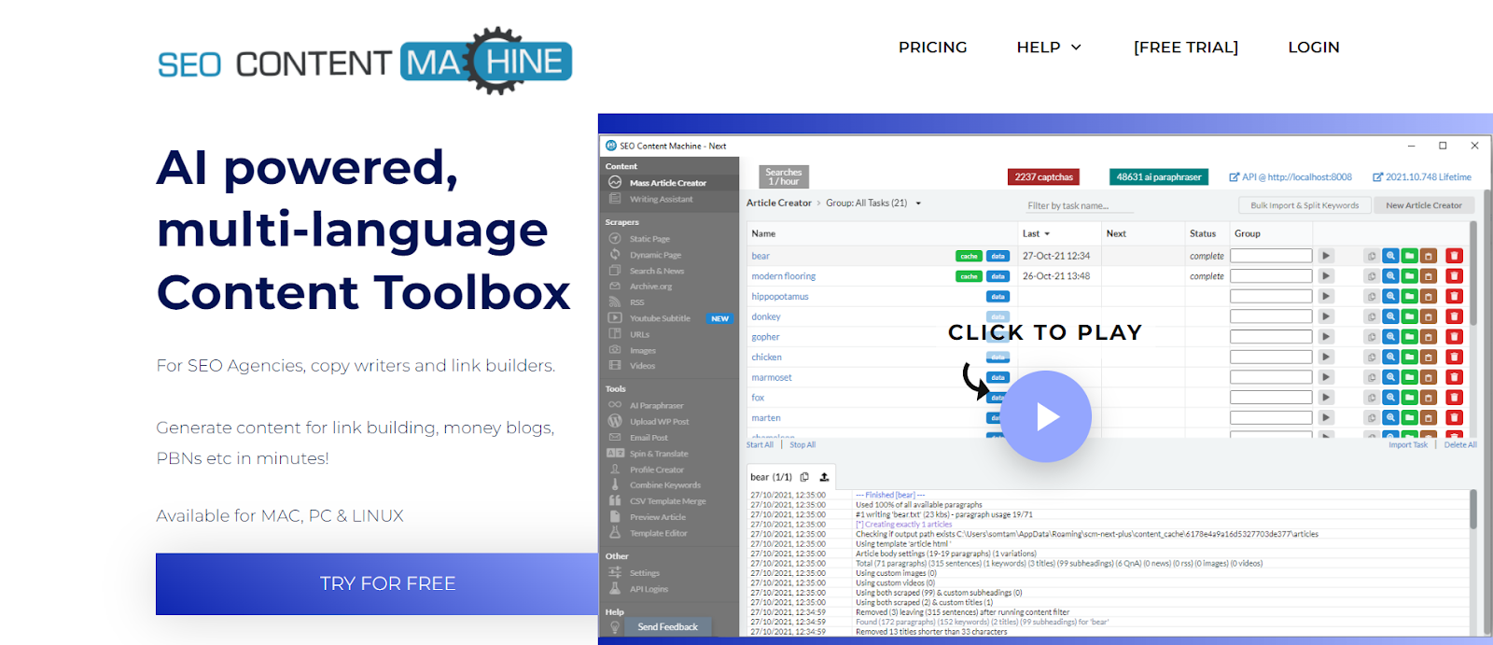
Task: Open the modern flooring task name
Action: point(784,276)
